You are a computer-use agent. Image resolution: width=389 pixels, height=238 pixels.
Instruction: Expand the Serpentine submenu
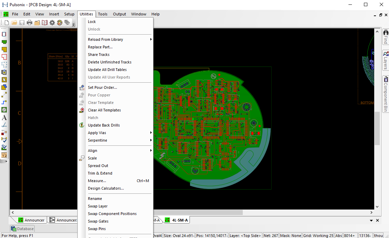click(x=115, y=140)
